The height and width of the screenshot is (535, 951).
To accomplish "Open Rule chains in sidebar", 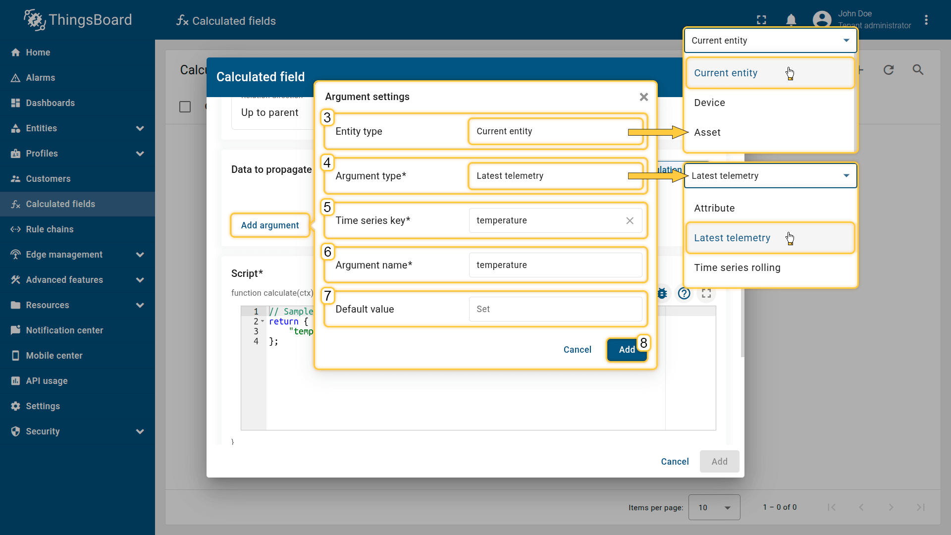I will point(50,229).
